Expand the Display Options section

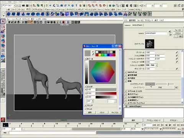126,94
